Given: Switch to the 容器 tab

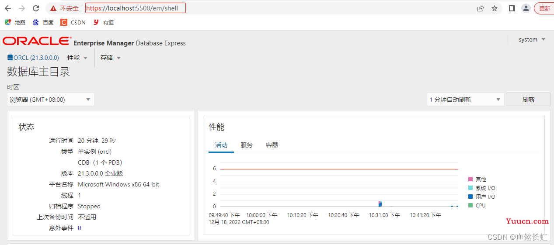Looking at the screenshot, I should pos(272,145).
